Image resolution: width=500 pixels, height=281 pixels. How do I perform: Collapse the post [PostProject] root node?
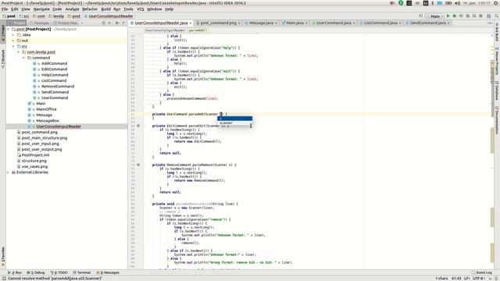pos(9,29)
